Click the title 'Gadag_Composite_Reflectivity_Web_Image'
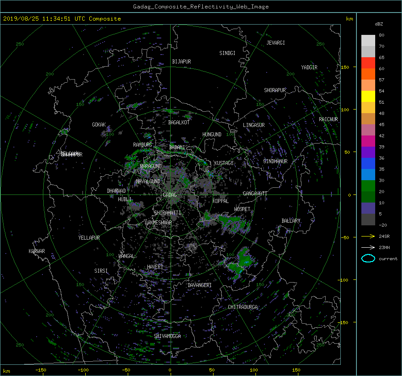 [201, 7]
